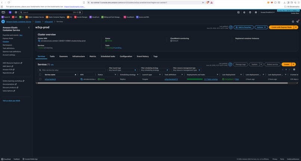Open the AWS services grid menu

(x=16, y=12)
